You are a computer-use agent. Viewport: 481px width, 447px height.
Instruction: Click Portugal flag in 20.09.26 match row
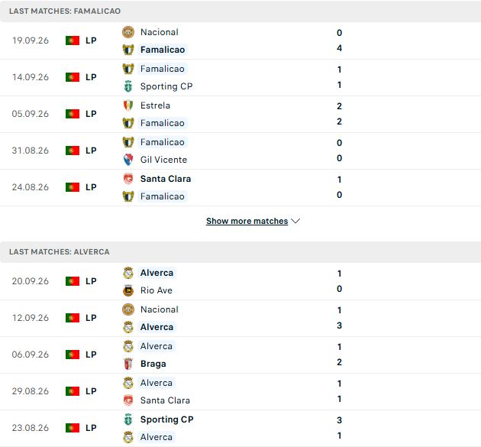73,281
